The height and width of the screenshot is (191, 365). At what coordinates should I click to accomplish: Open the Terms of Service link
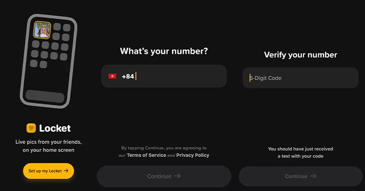coord(146,155)
